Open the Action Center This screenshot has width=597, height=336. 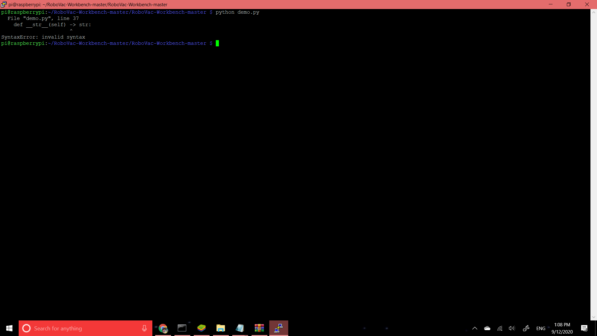(x=584, y=328)
